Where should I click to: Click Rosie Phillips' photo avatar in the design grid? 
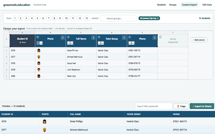39,50
